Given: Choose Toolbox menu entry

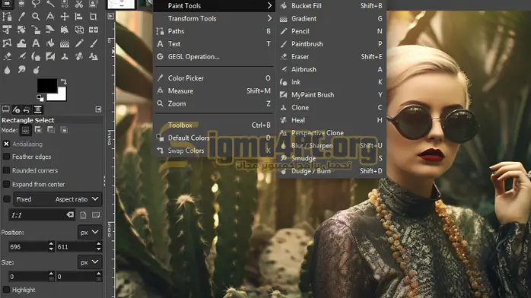Looking at the screenshot, I should 214,125.
